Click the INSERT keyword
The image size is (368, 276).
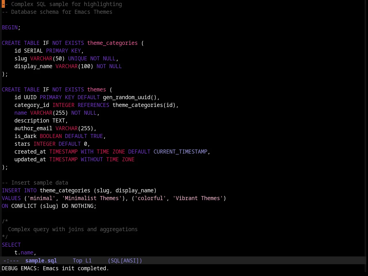pyautogui.click(x=11, y=190)
